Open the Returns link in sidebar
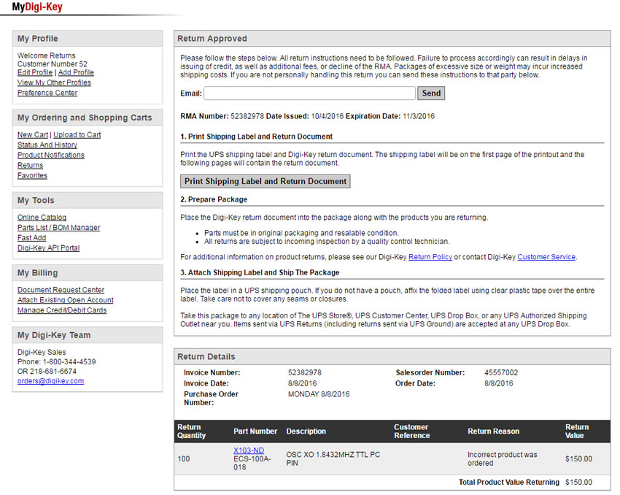 point(30,166)
